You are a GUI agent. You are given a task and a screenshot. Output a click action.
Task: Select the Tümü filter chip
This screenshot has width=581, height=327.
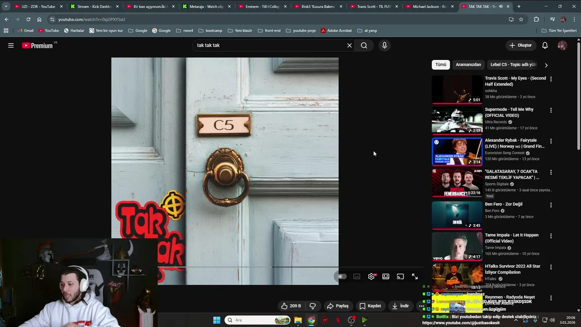(441, 64)
